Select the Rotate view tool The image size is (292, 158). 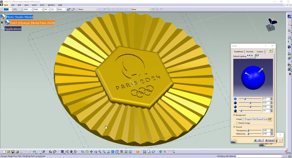pyautogui.click(x=96, y=152)
